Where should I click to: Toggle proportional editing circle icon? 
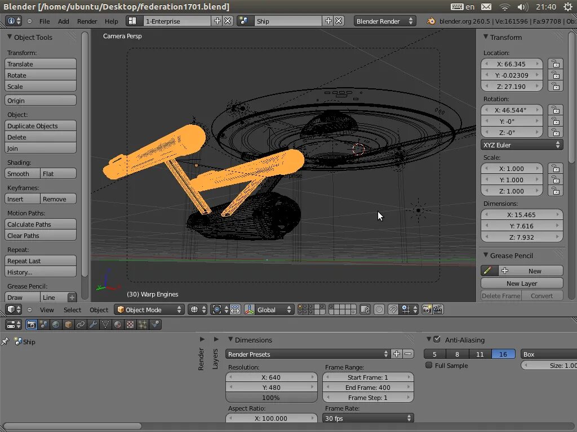click(379, 310)
